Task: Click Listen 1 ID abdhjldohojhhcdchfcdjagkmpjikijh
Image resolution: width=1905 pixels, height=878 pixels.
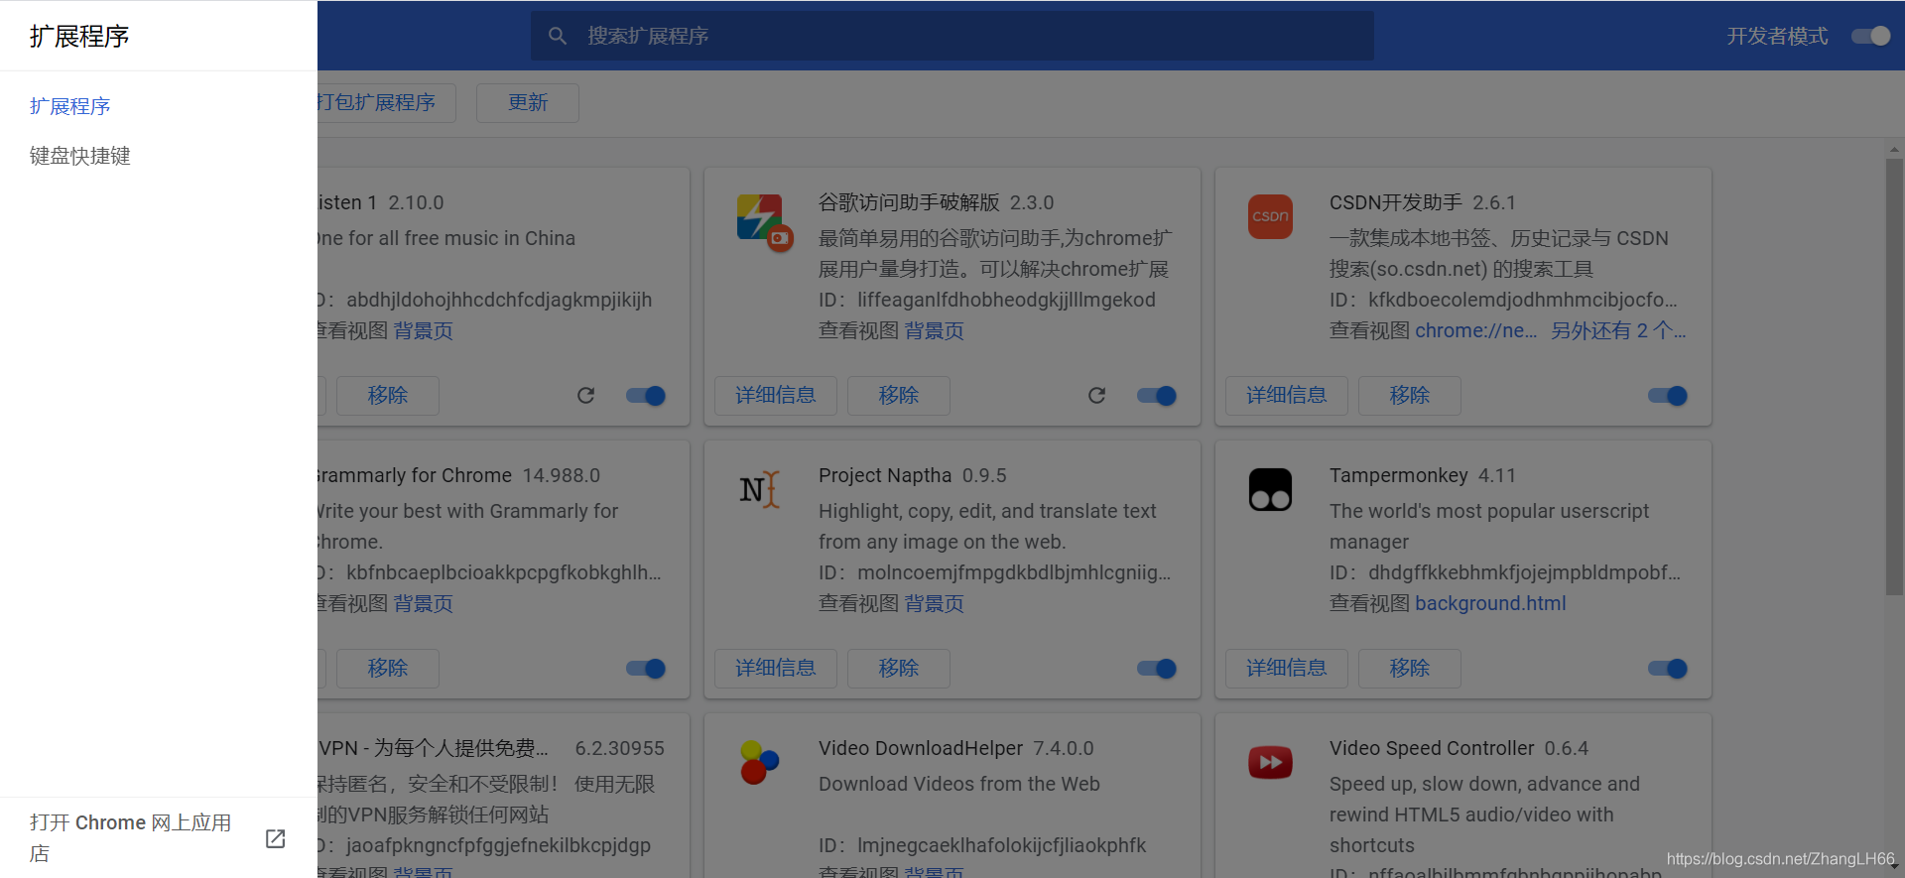Action: (499, 301)
